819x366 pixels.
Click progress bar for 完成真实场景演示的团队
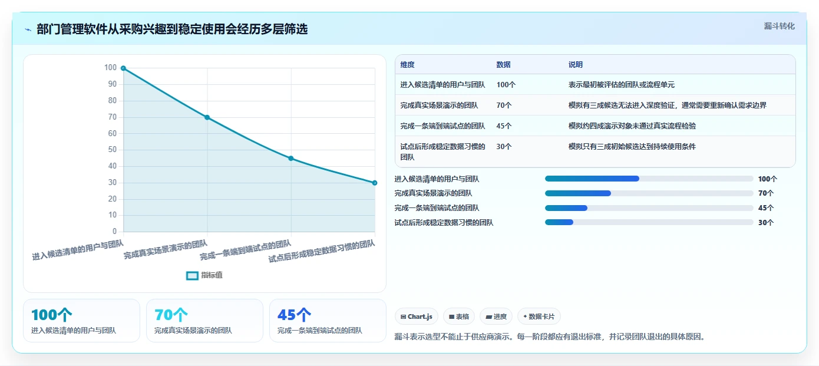click(649, 193)
